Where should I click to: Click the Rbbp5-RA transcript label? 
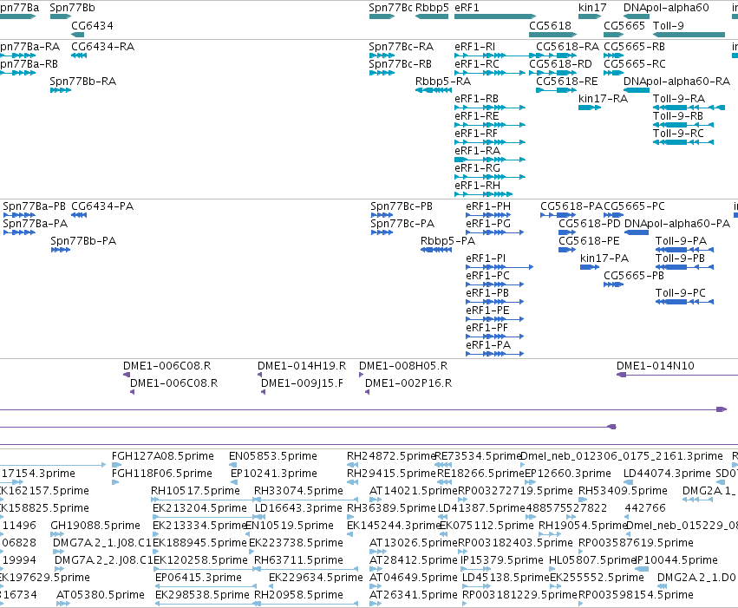point(443,82)
